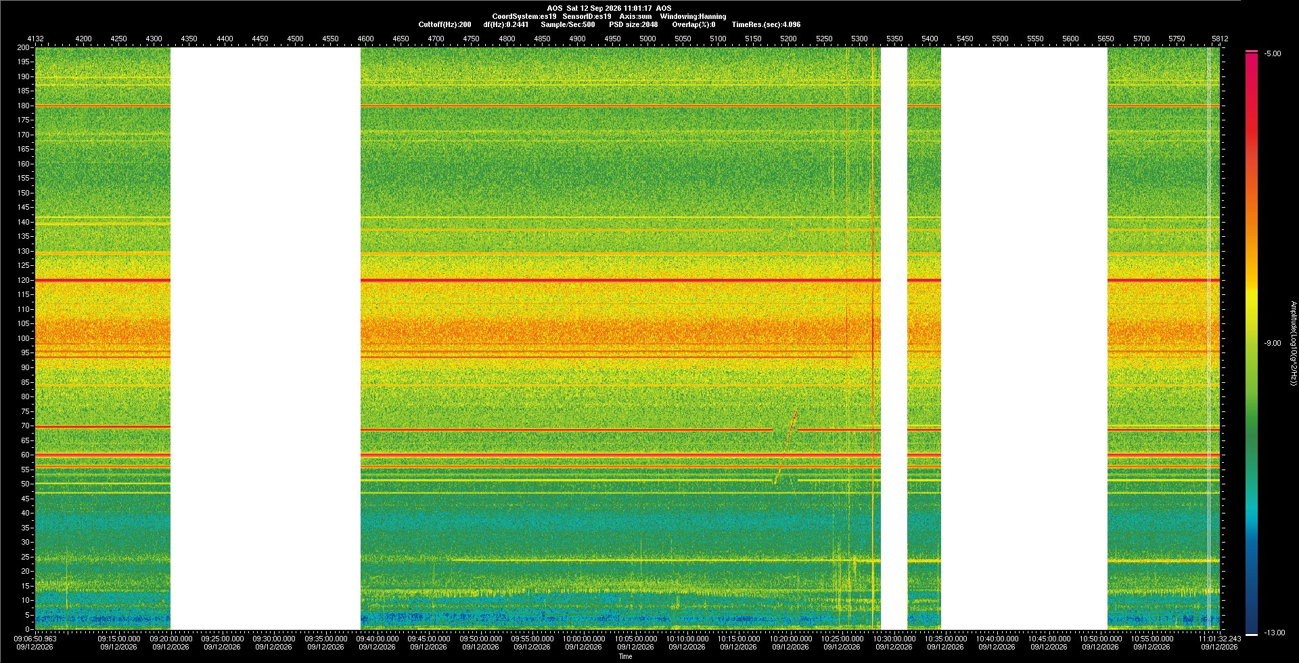Click the 4132 top axis start label
The height and width of the screenshot is (663, 1299).
pos(35,39)
